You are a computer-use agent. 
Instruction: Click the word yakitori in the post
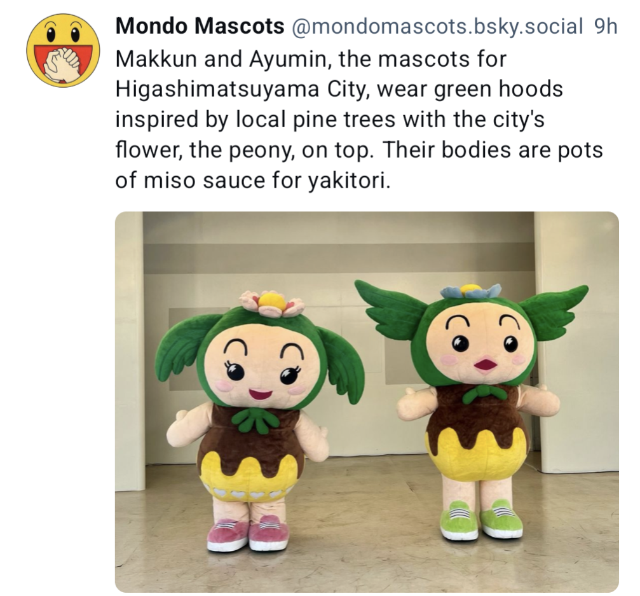345,181
